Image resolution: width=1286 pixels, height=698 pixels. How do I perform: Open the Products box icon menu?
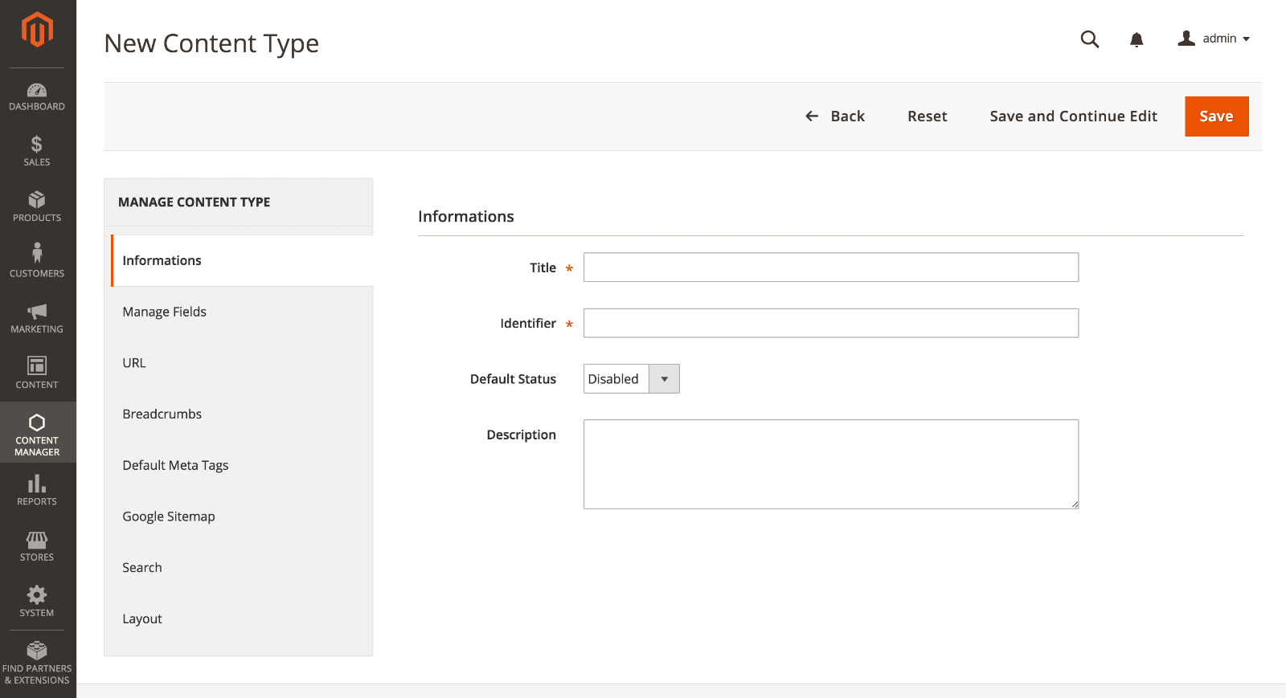click(37, 200)
